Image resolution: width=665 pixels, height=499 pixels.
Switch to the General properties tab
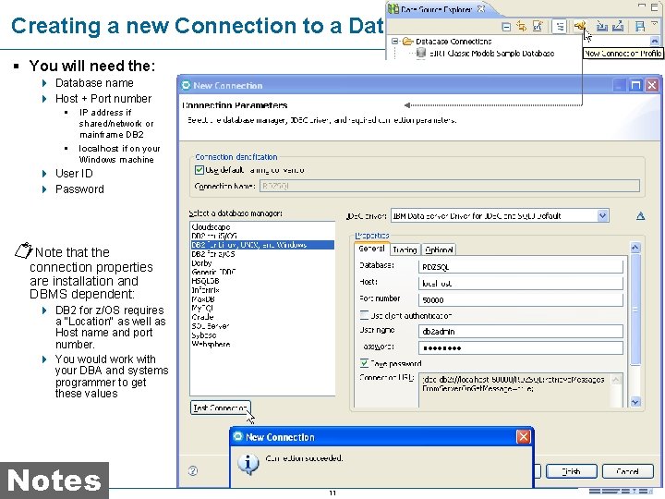coord(371,249)
